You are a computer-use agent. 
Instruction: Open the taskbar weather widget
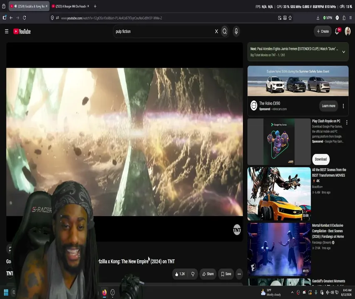point(271,292)
